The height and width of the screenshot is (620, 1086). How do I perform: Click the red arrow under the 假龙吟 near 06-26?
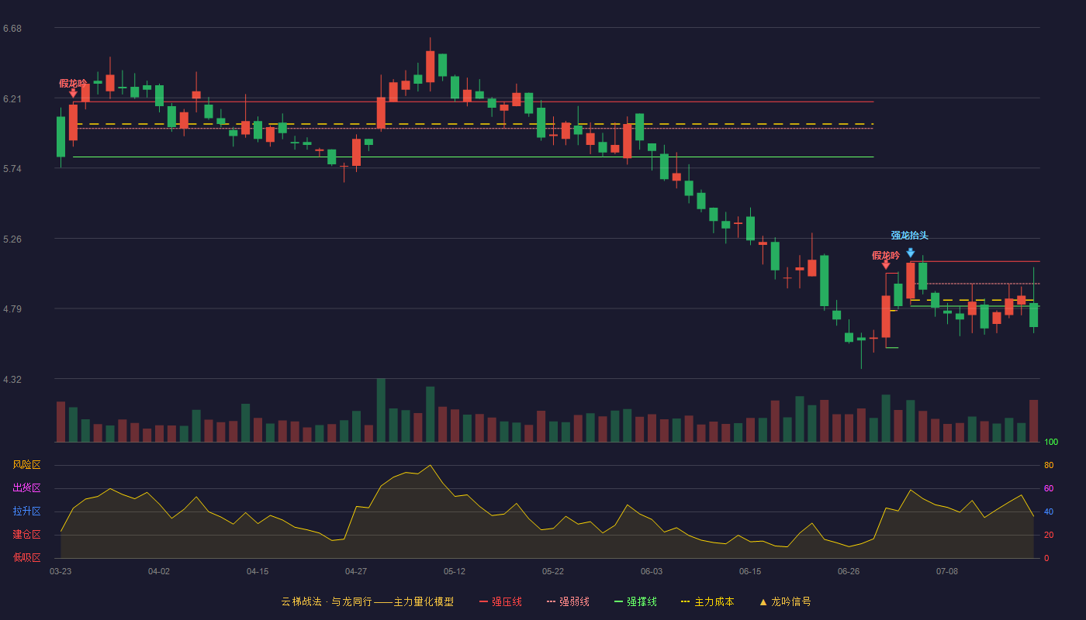point(886,264)
